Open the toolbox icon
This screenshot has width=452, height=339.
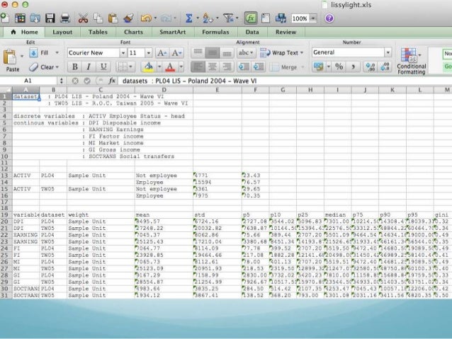click(266, 18)
